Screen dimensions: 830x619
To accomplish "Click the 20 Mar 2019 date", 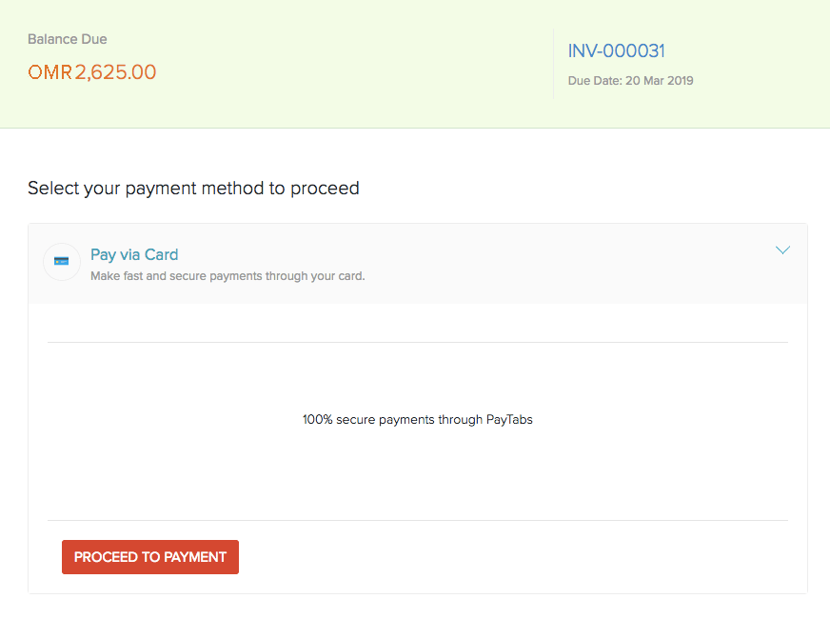I will click(659, 81).
